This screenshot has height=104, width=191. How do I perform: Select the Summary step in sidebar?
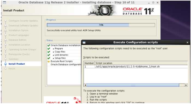(x=14, y=59)
